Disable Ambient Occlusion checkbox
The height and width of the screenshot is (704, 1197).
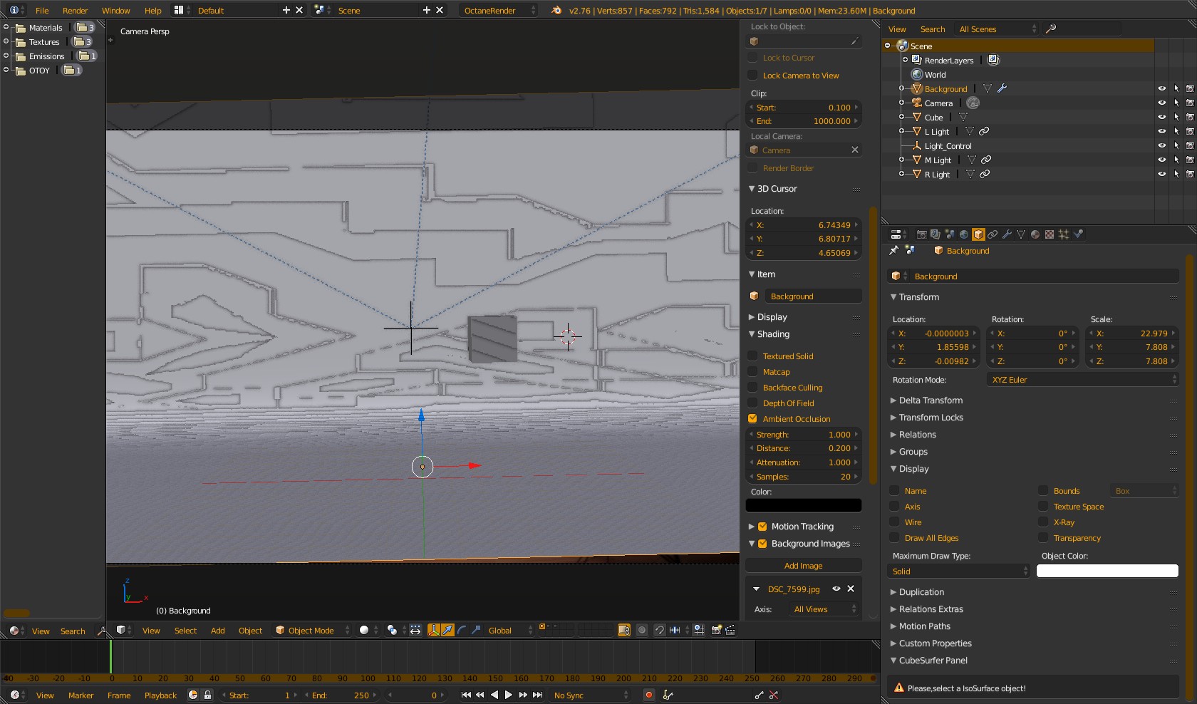tap(752, 419)
